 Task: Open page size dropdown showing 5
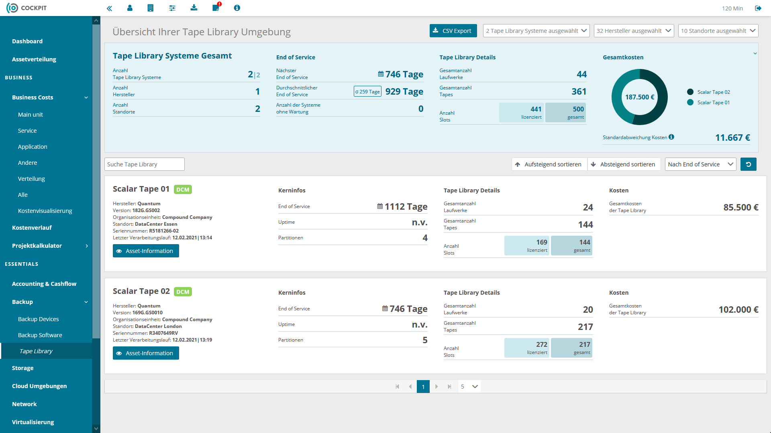469,386
